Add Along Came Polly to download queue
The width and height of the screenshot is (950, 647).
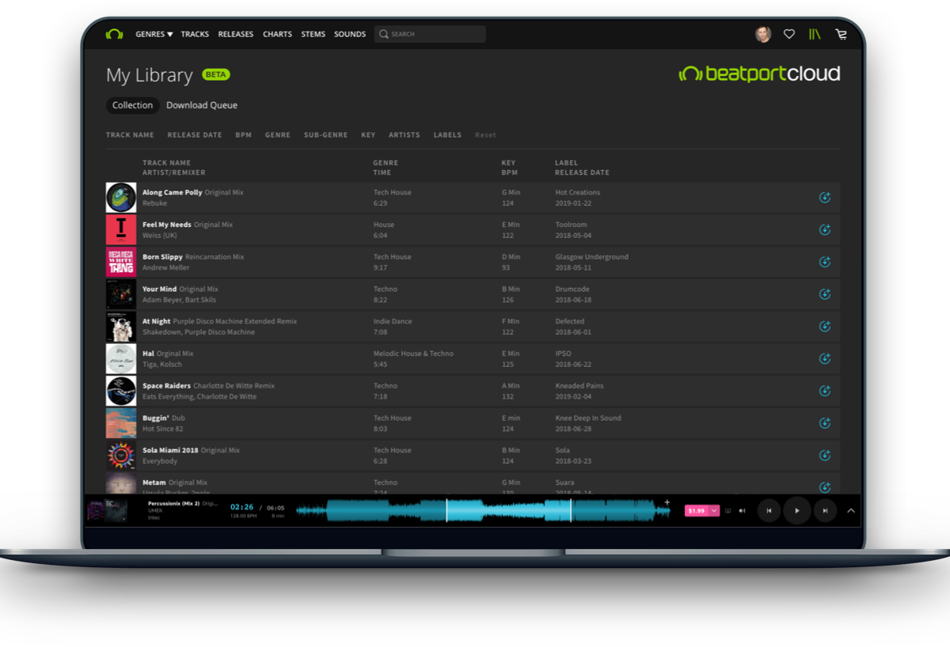824,198
